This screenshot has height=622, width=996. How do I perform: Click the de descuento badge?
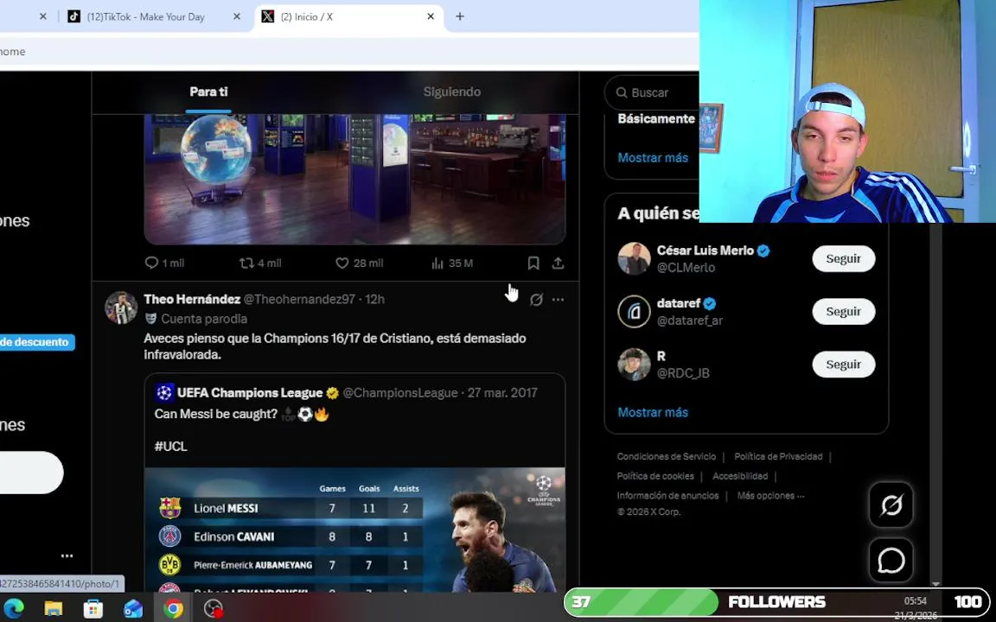[37, 342]
